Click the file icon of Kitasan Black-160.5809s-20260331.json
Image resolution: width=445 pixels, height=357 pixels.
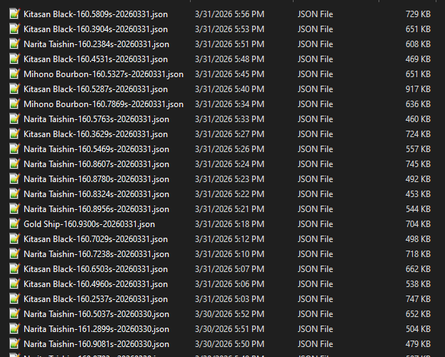pyautogui.click(x=15, y=14)
